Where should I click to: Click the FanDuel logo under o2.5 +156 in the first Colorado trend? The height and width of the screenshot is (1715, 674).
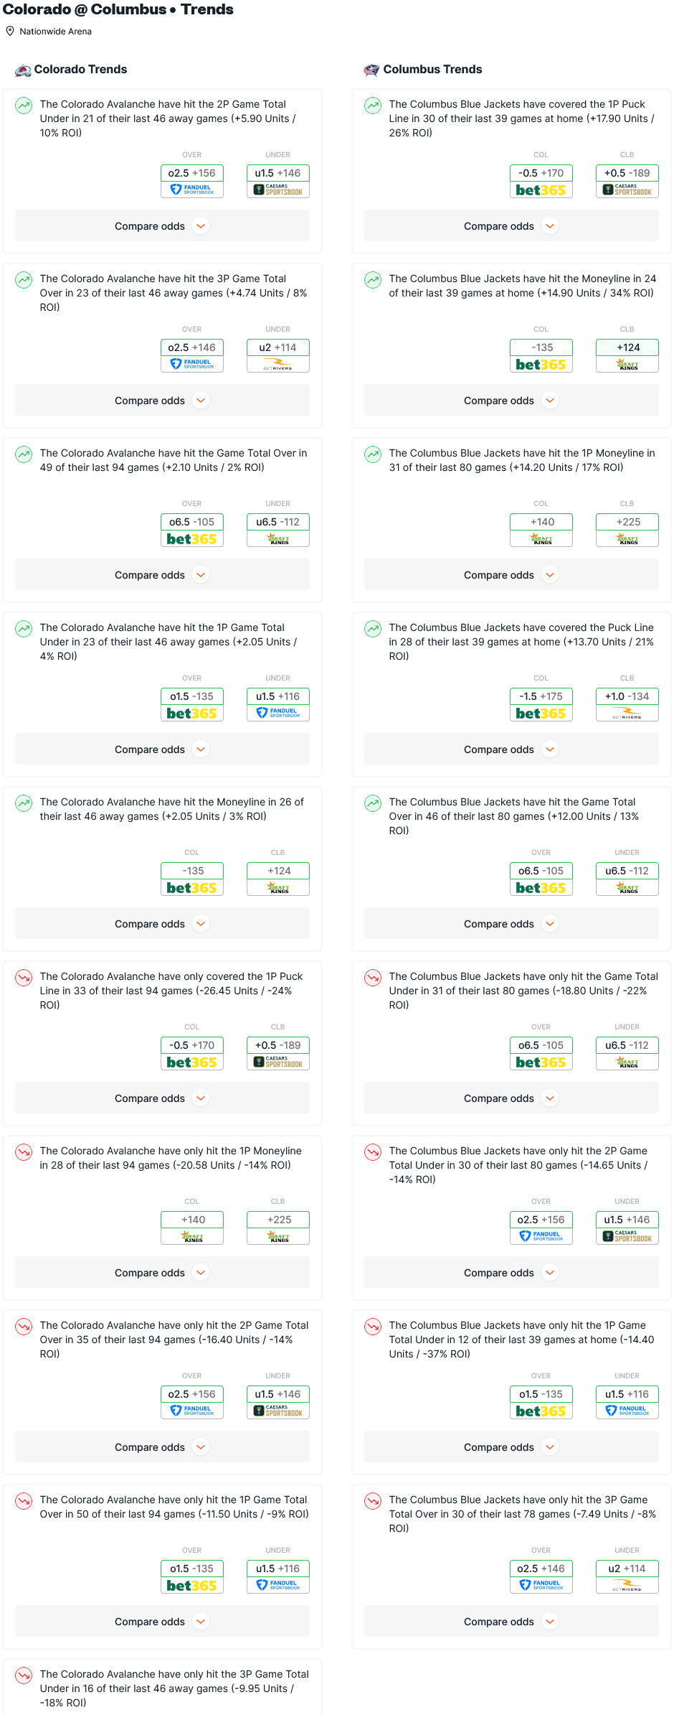(x=192, y=190)
